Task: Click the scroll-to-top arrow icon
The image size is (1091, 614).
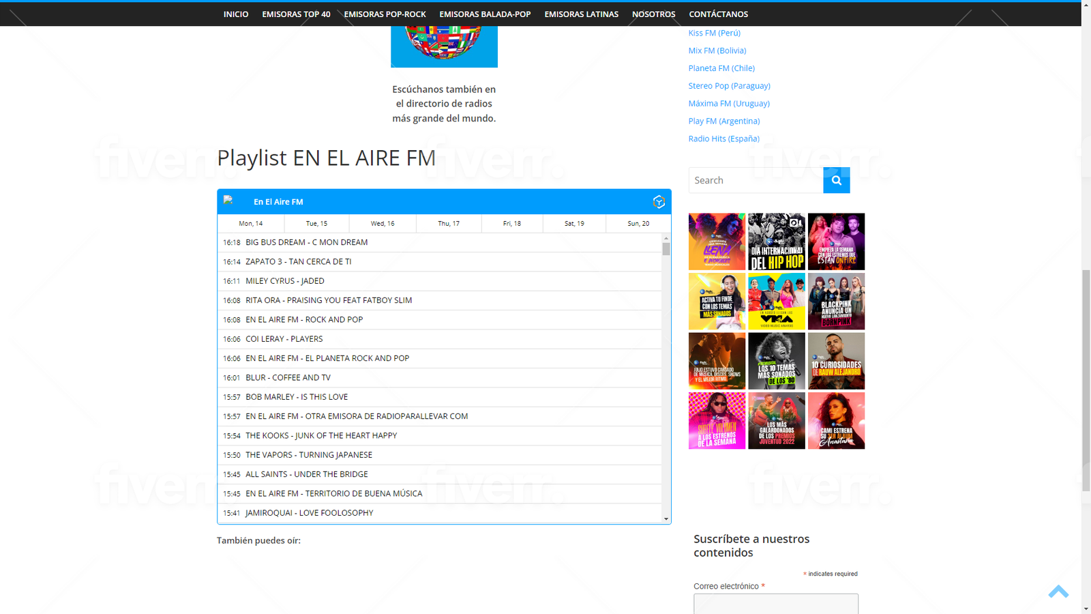Action: point(1058,591)
